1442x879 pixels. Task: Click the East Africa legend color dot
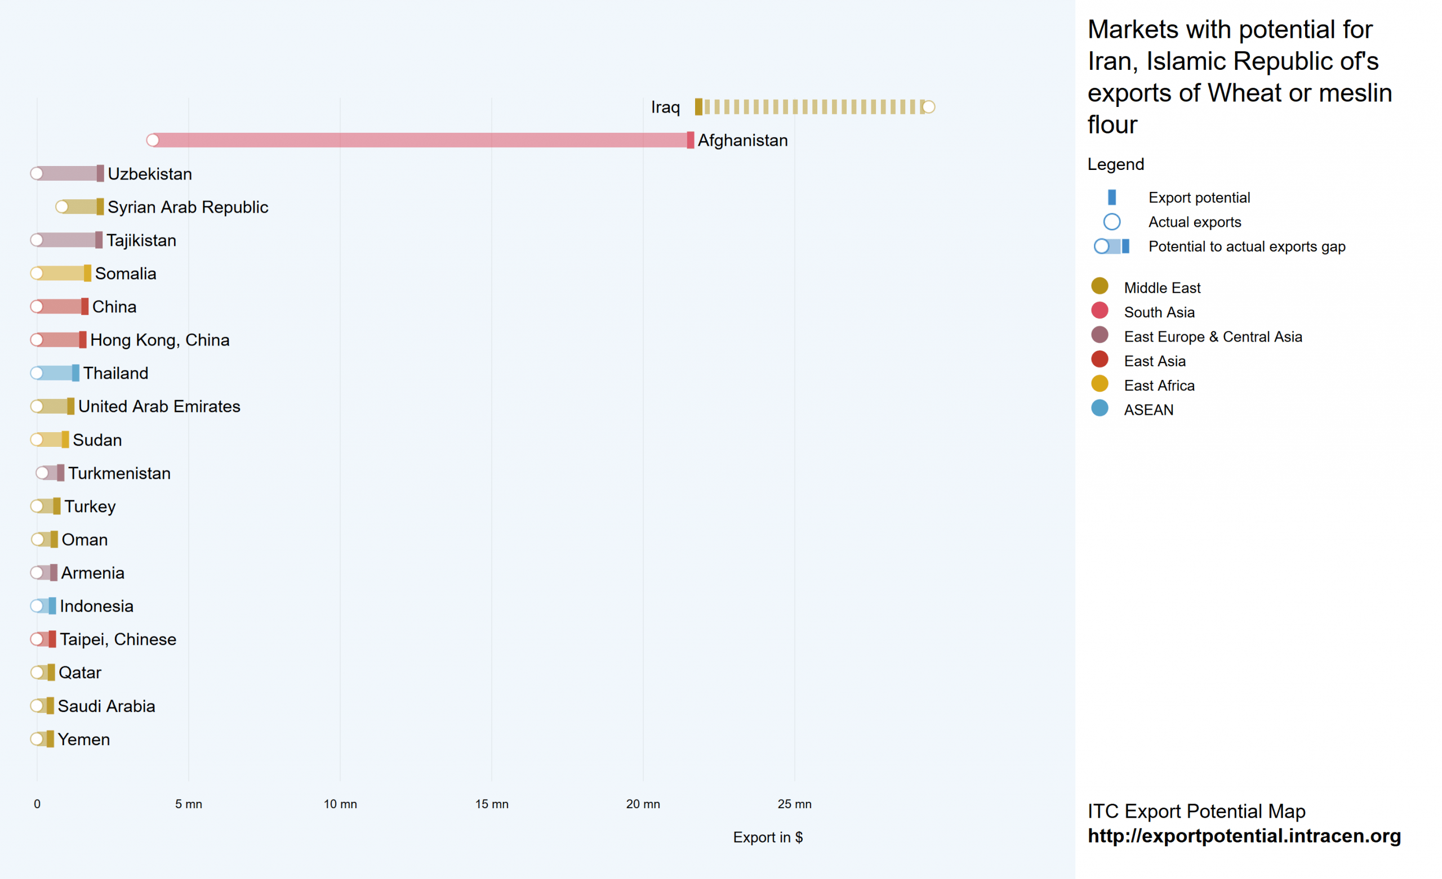click(x=1100, y=384)
